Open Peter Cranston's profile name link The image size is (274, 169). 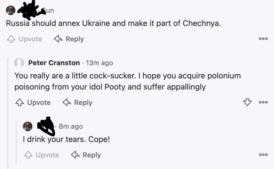tap(54, 63)
